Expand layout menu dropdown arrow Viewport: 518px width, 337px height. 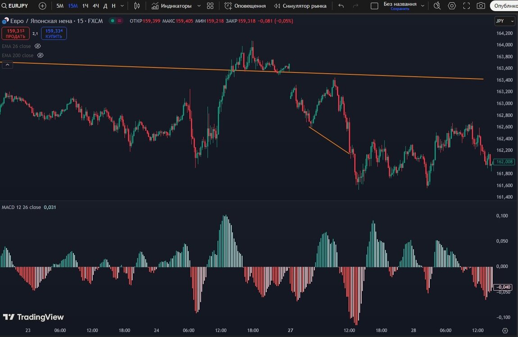tap(423, 5)
